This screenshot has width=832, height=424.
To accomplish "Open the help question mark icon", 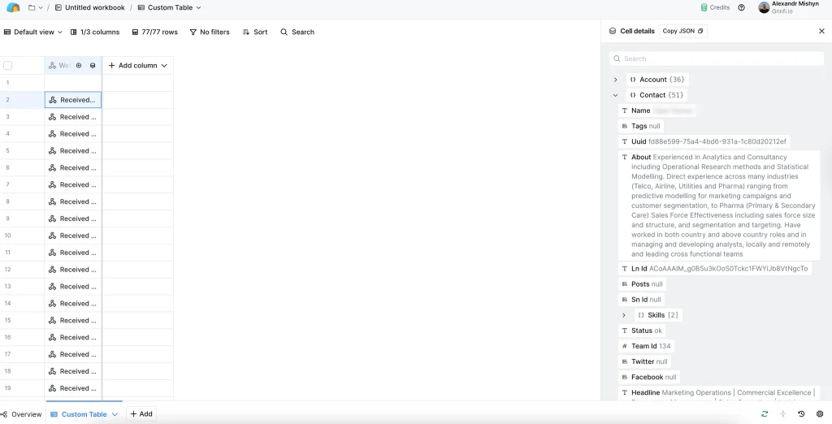I will (741, 7).
